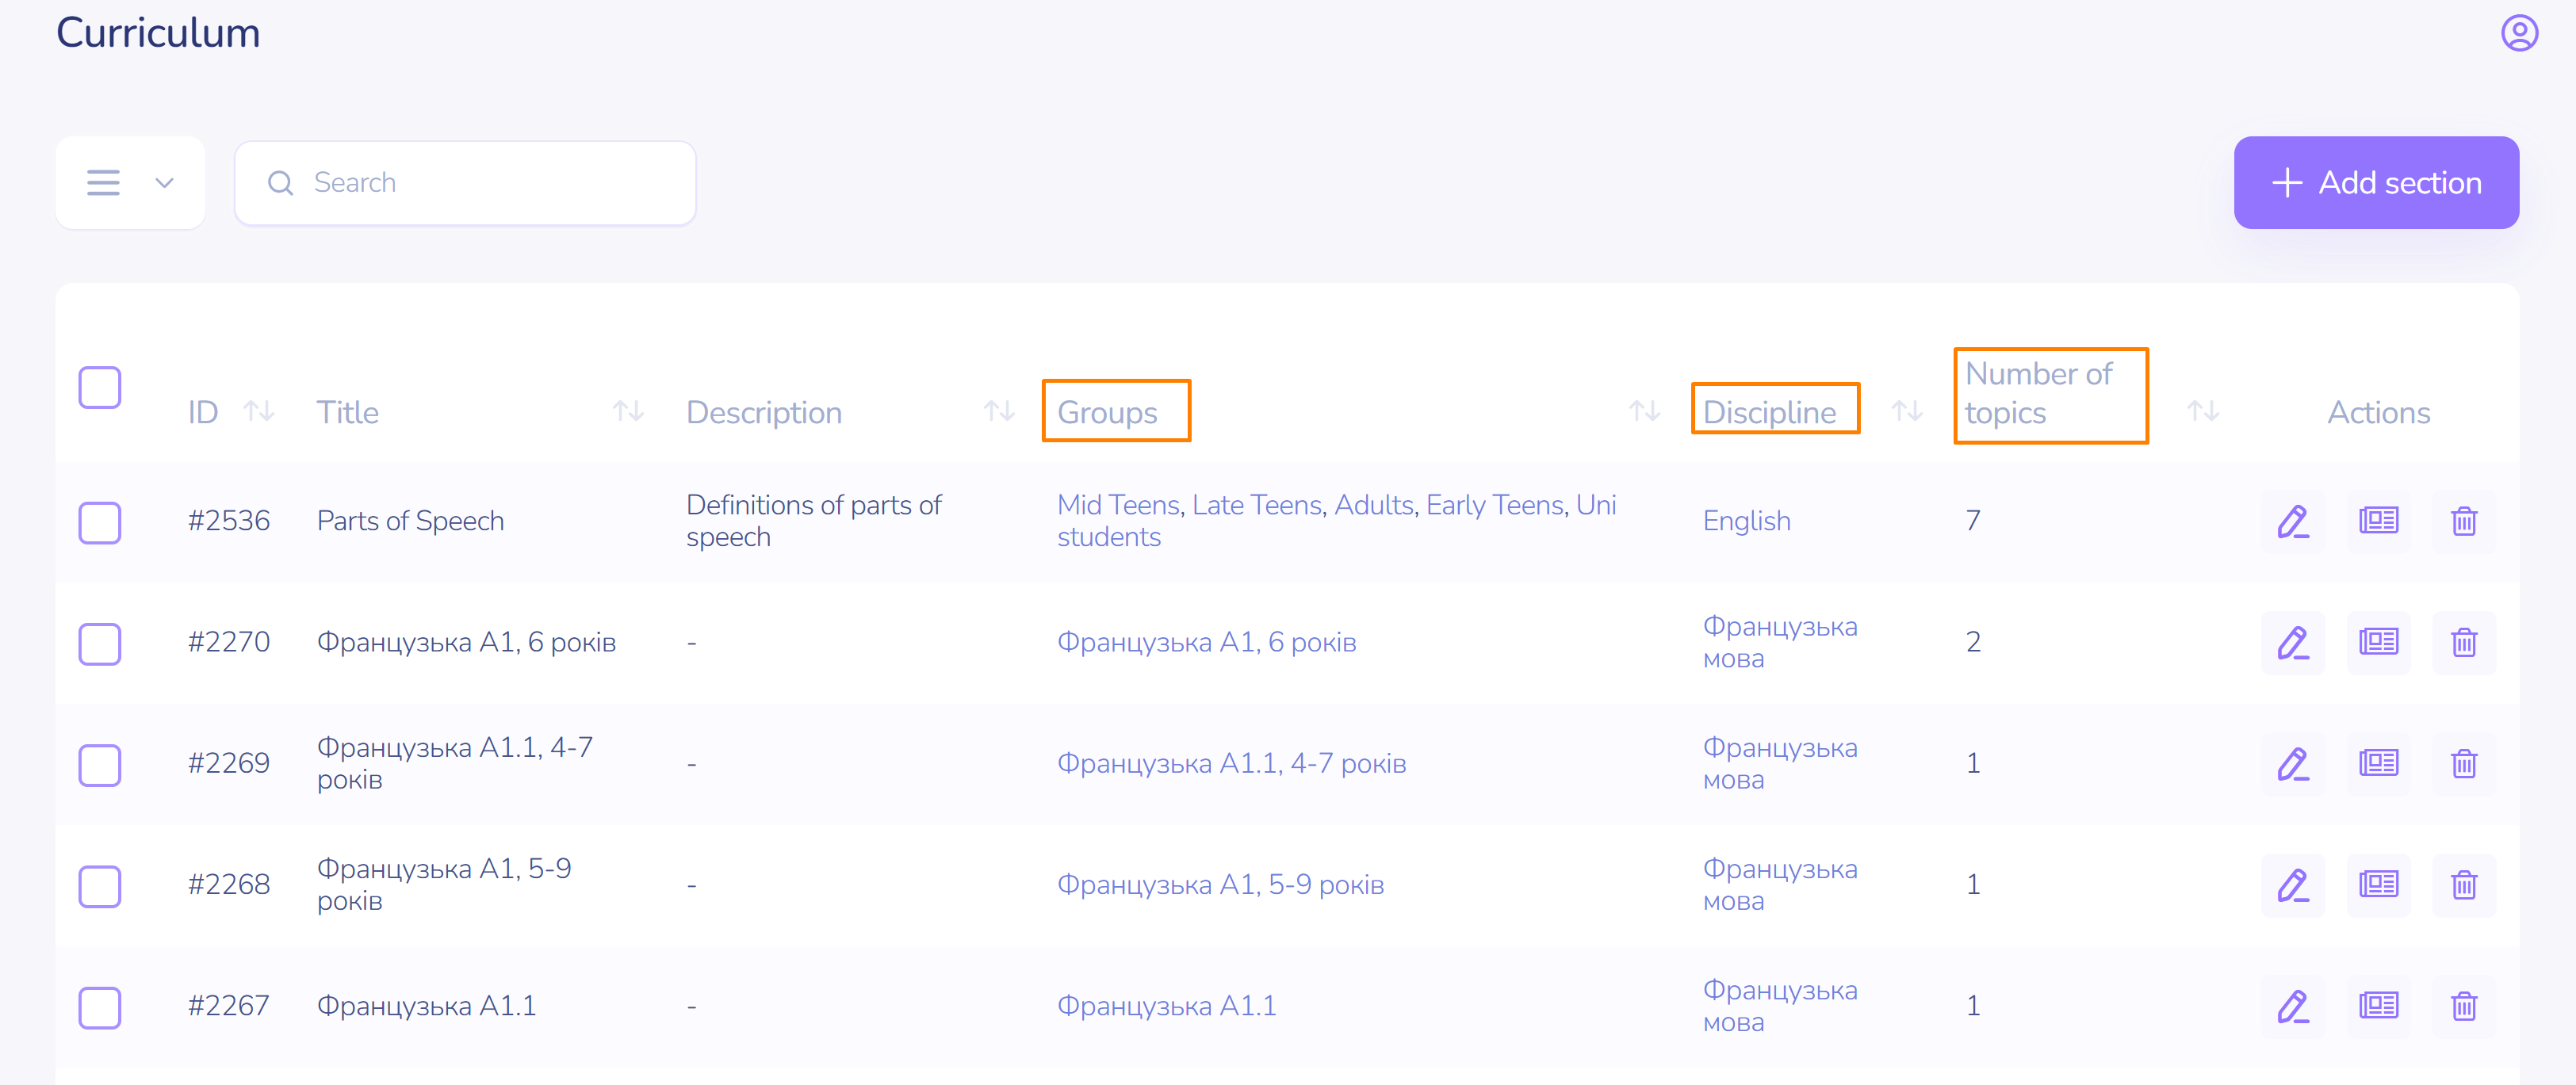Check the box for Parts of Speech
Screen dimensions: 2576x1085
coord(100,522)
